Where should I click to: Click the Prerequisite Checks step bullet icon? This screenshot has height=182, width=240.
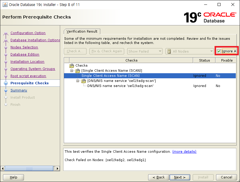[x=6, y=83]
